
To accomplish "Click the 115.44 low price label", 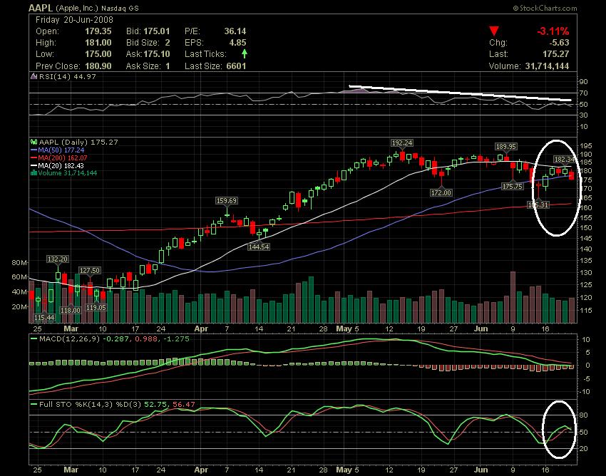I will coord(44,317).
